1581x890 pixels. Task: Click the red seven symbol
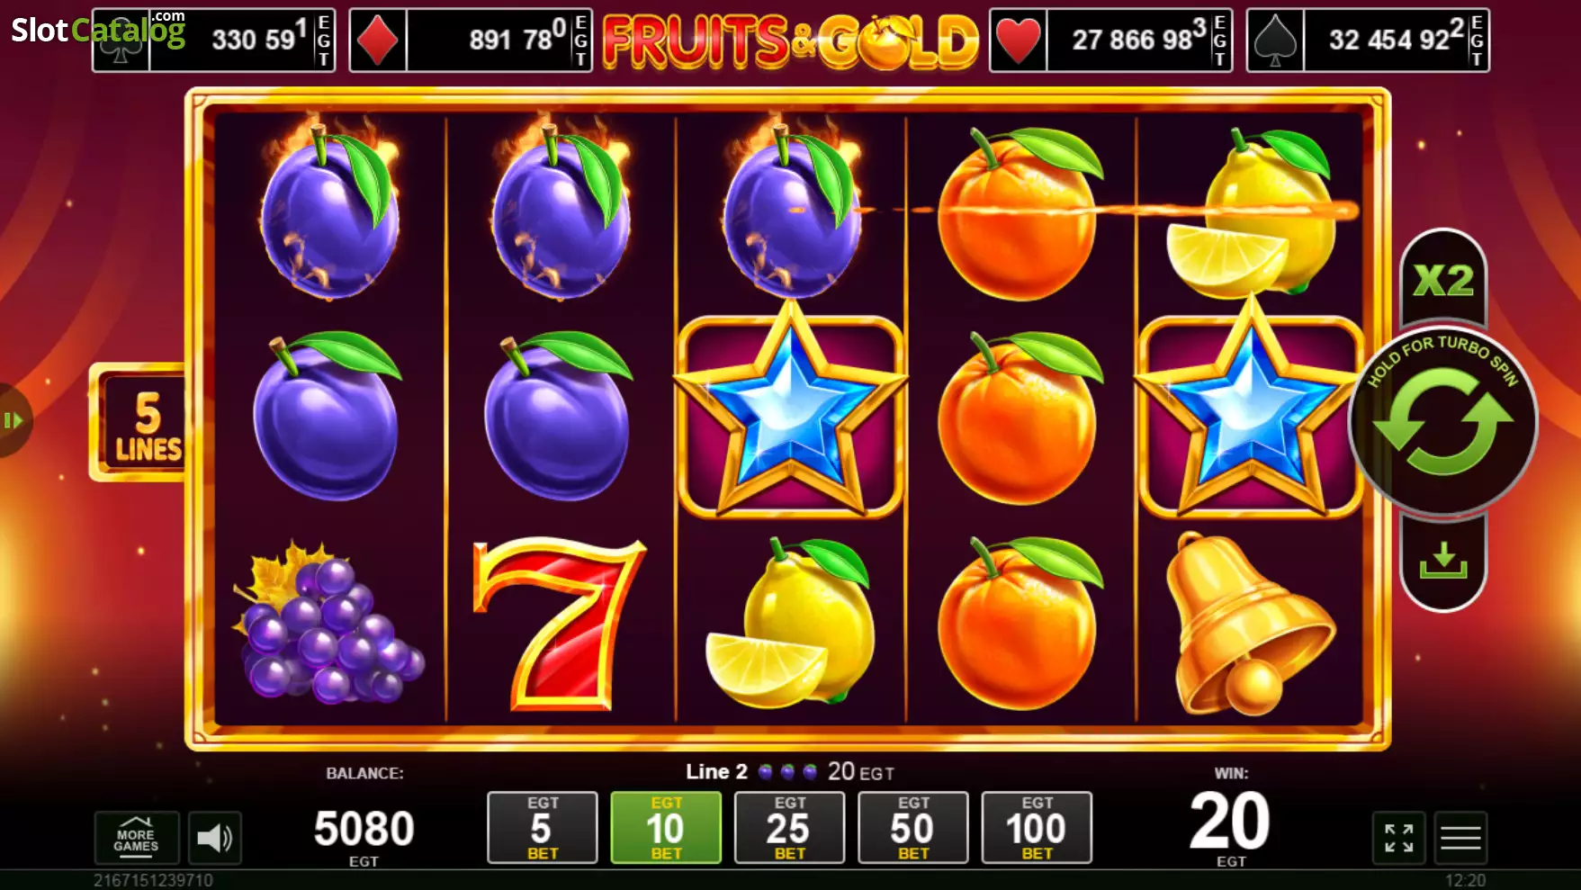point(559,624)
